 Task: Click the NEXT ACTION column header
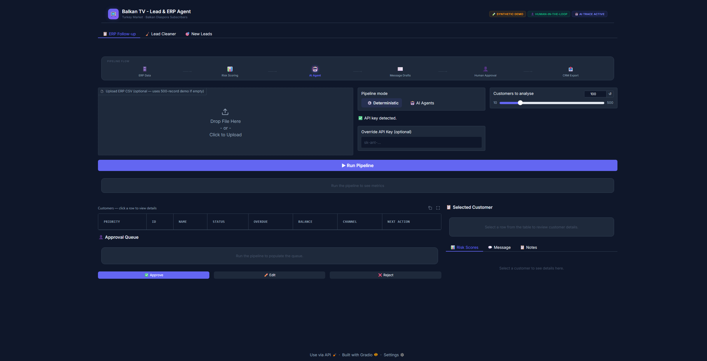click(411, 222)
